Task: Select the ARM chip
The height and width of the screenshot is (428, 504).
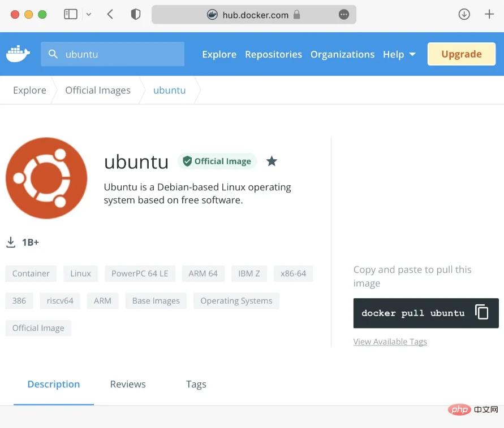Action: click(102, 300)
